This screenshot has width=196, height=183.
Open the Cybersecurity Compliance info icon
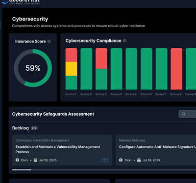coord(124,41)
